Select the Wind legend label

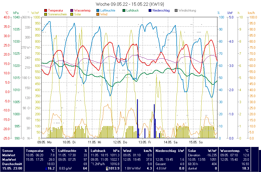tap(104, 14)
